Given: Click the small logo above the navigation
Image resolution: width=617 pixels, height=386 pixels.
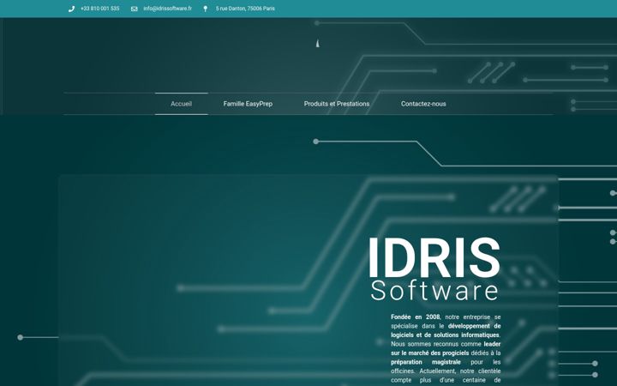Looking at the screenshot, I should [318, 44].
